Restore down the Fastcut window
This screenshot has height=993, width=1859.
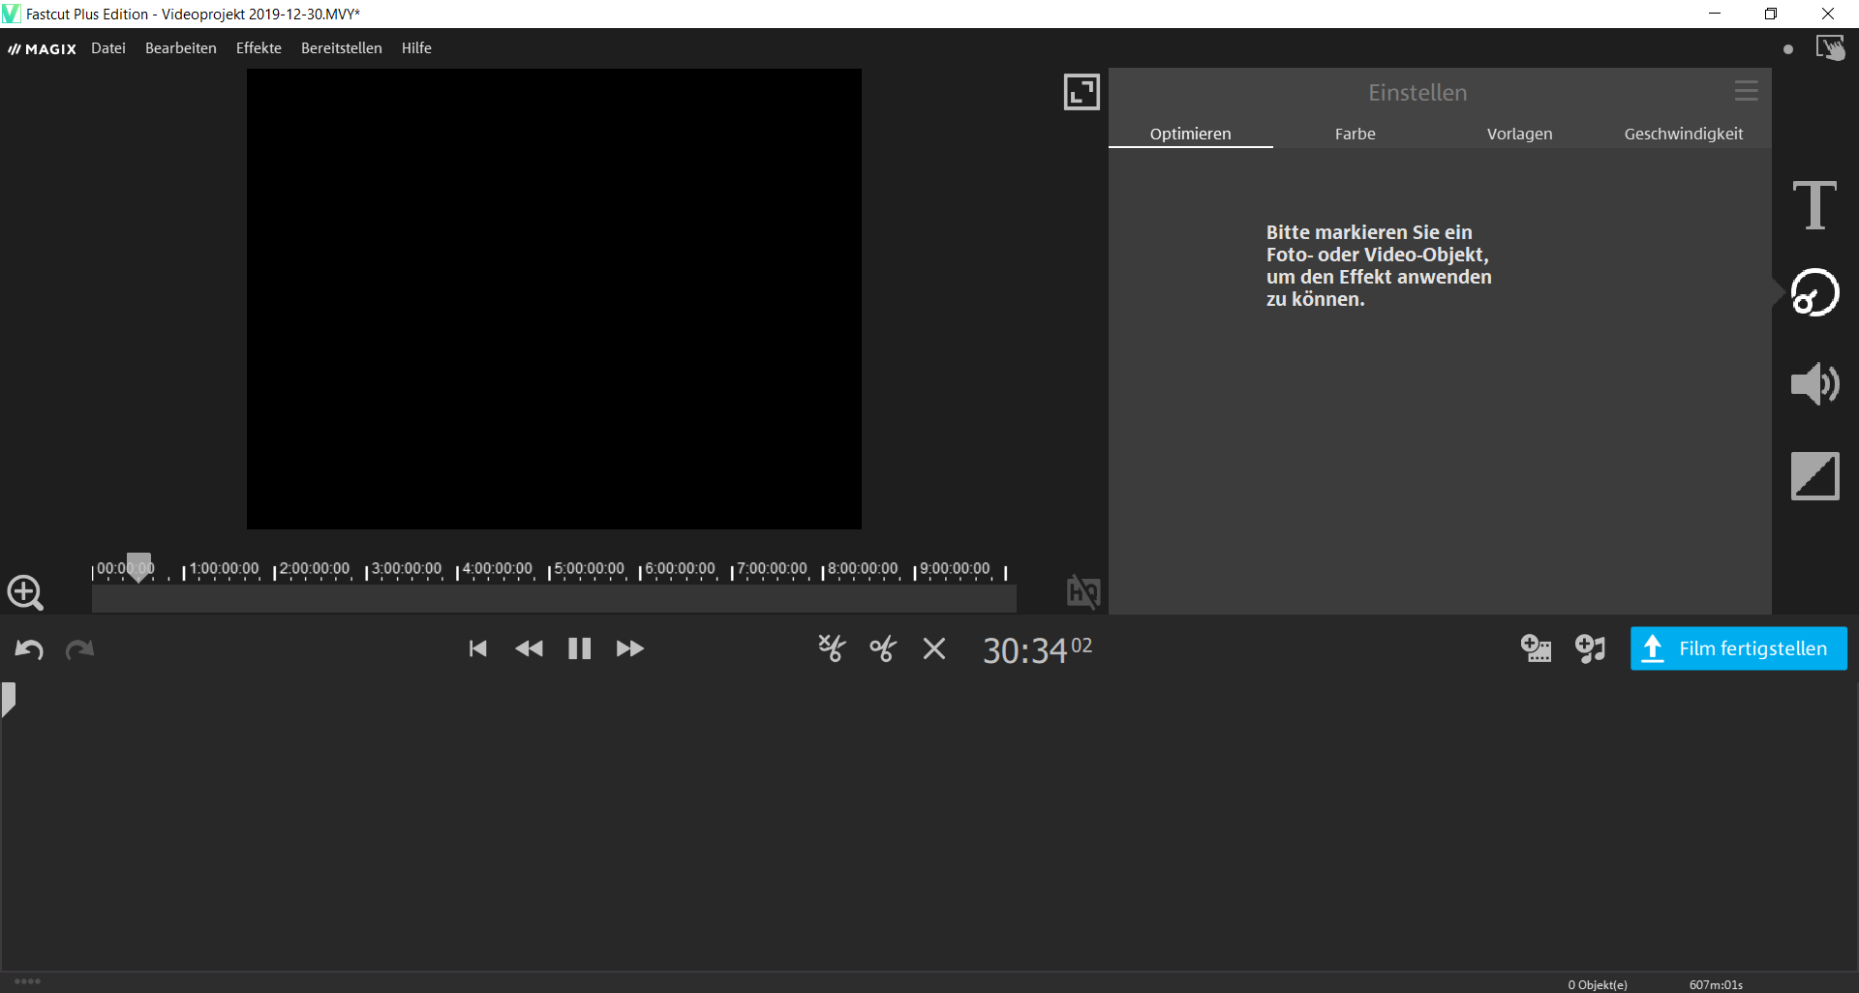(1771, 14)
